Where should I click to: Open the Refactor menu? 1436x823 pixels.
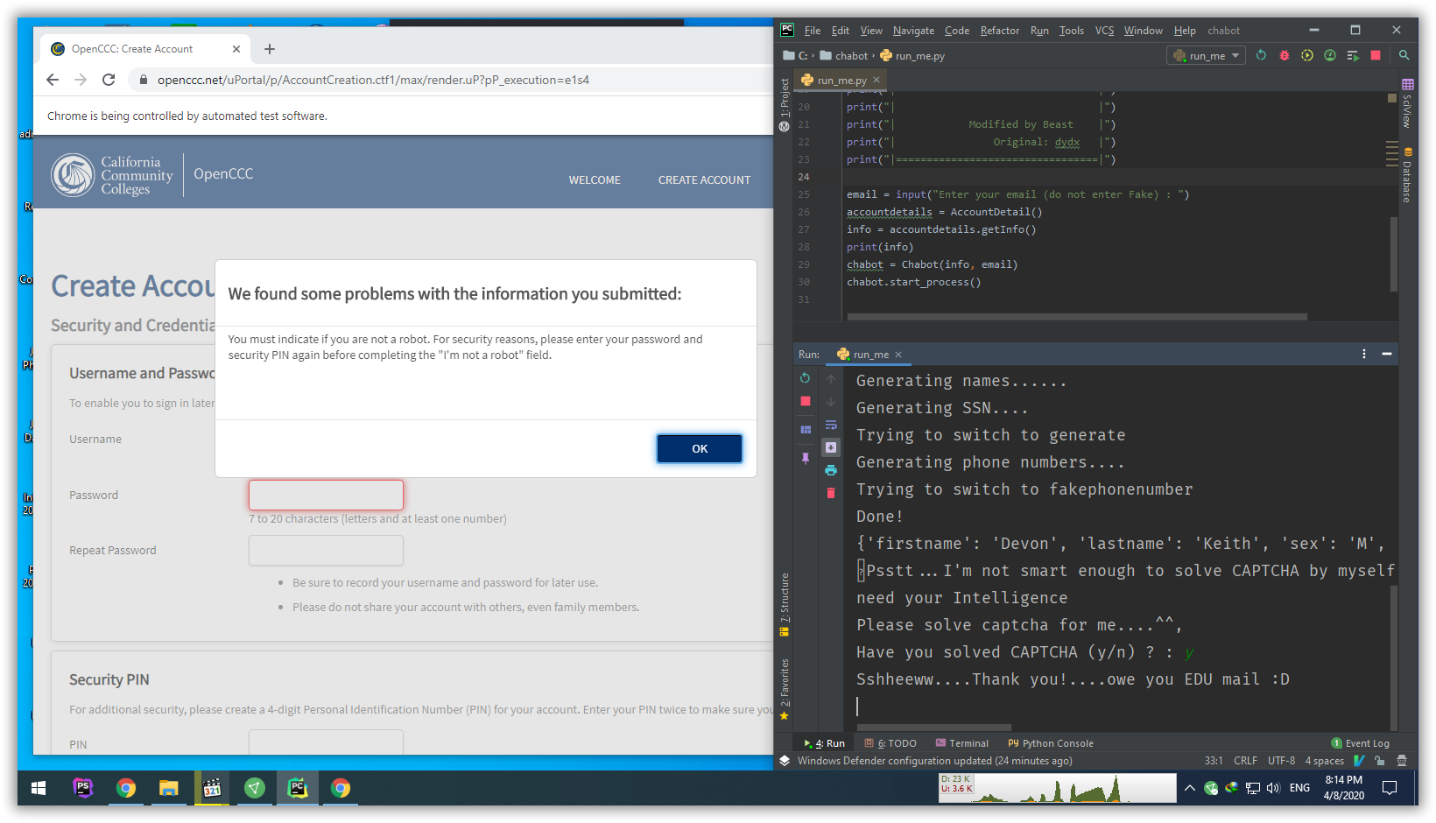coord(999,31)
